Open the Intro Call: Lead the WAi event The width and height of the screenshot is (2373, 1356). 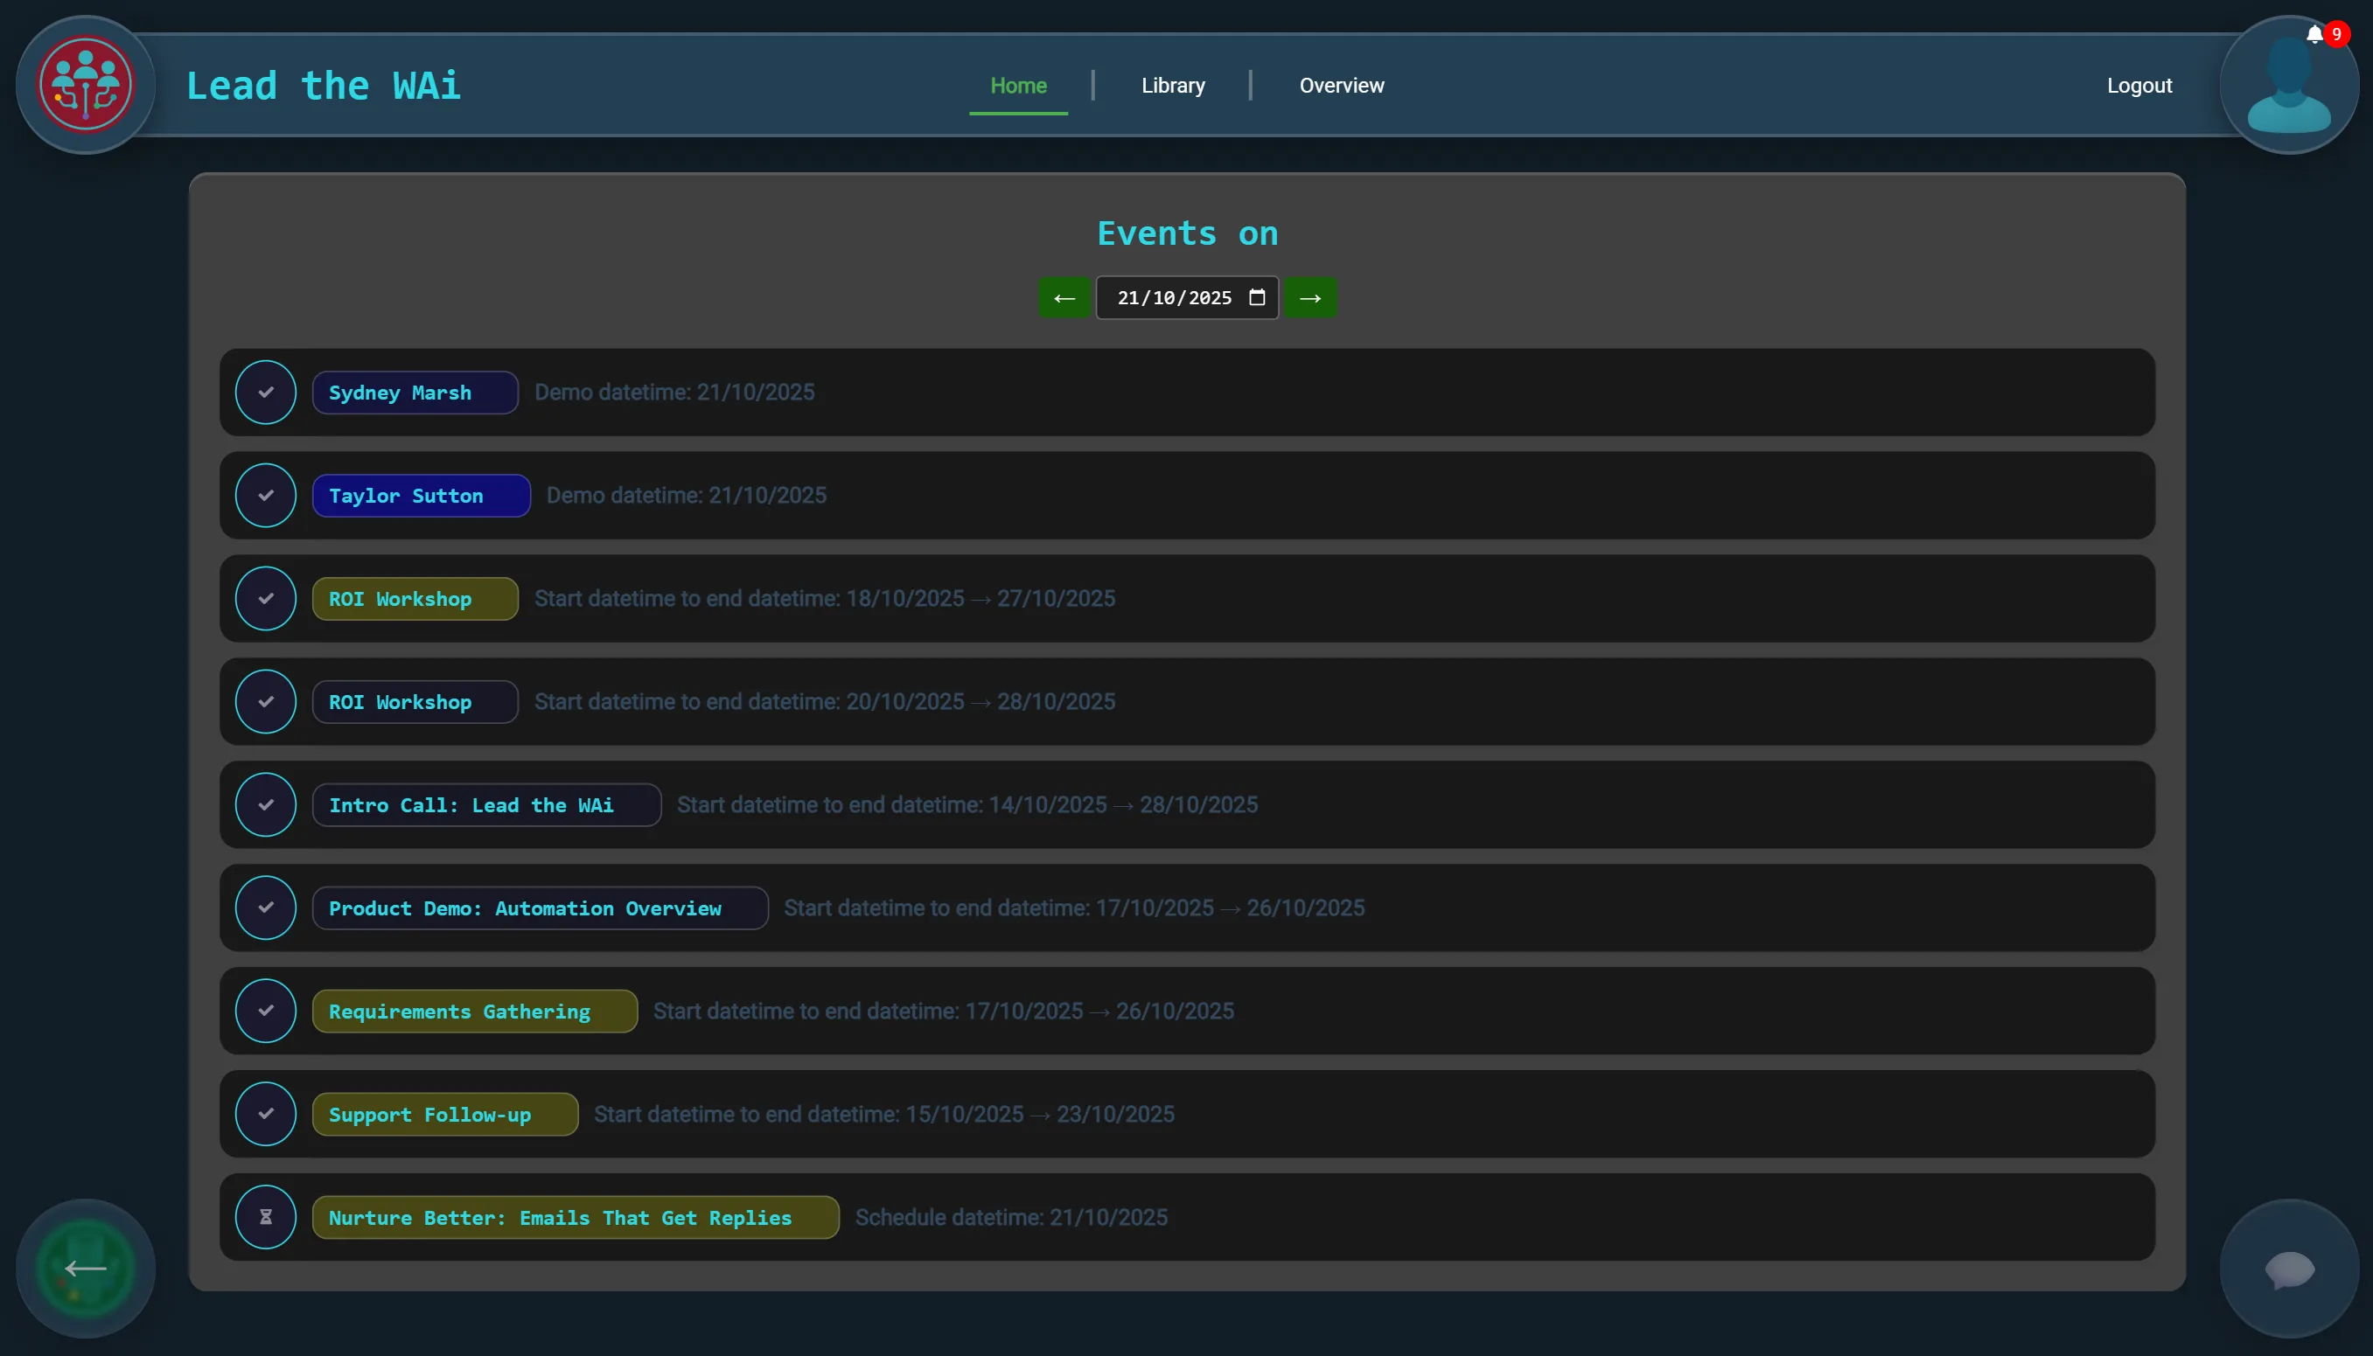486,804
